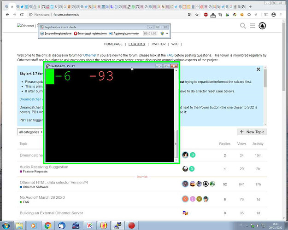Open the red ABP ad blocker extension

[x=206, y=15]
